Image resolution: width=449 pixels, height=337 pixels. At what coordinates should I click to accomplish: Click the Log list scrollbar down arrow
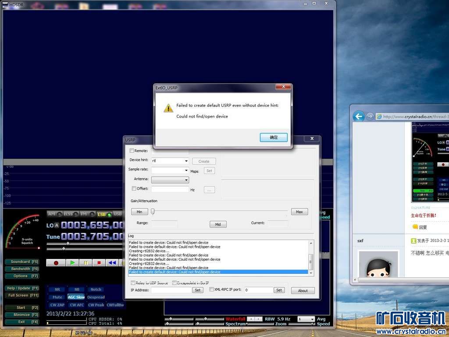click(311, 272)
